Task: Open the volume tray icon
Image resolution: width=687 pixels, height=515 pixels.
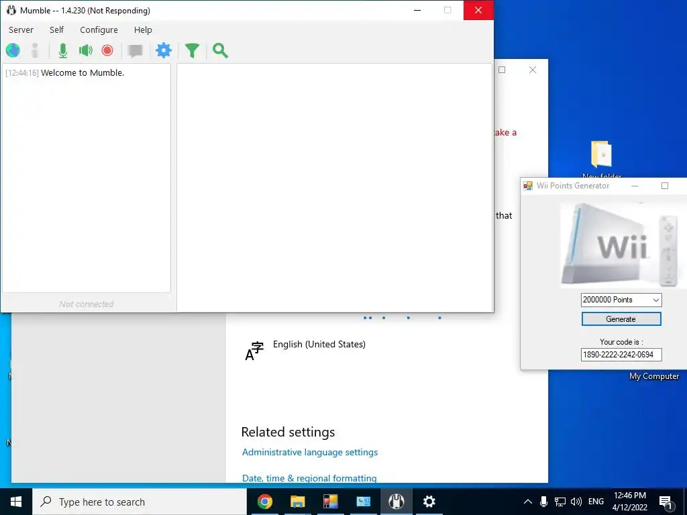Action: [576, 502]
